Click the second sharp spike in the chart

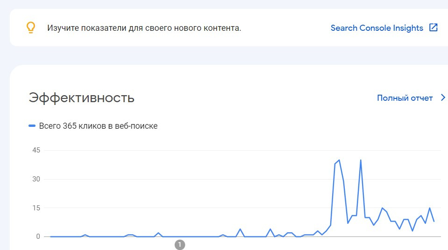(x=361, y=160)
